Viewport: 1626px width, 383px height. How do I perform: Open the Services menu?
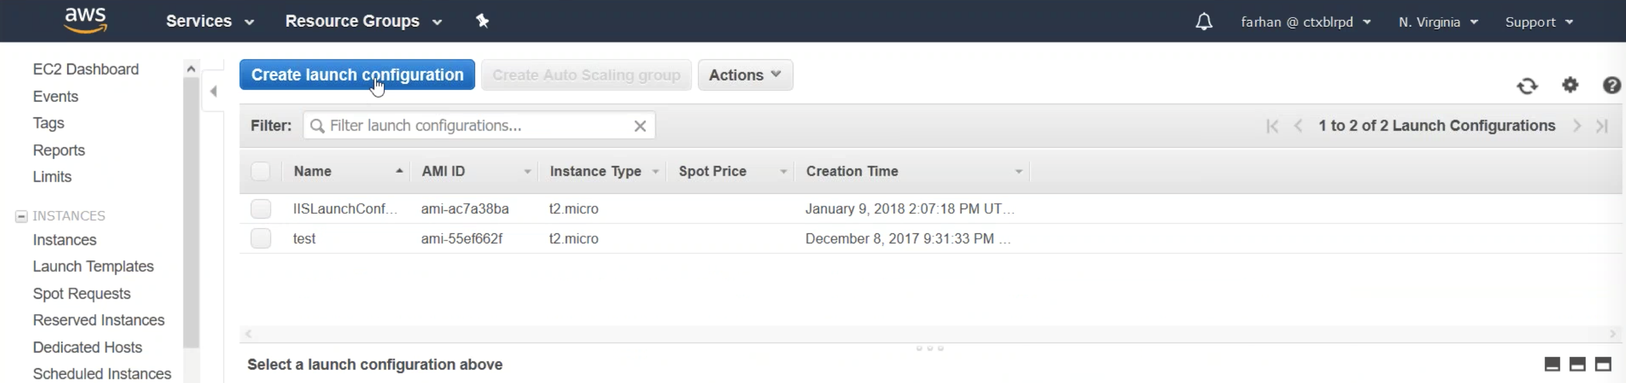209,21
